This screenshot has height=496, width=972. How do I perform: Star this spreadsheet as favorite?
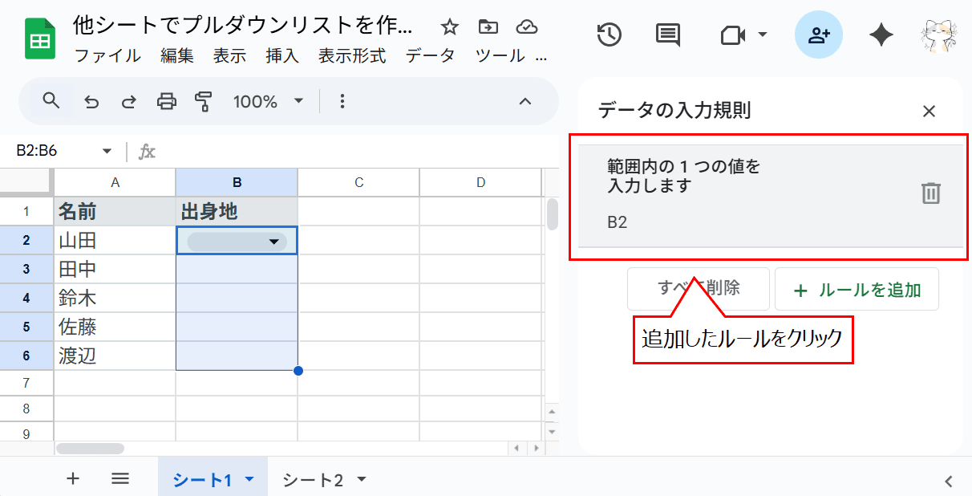pyautogui.click(x=448, y=26)
